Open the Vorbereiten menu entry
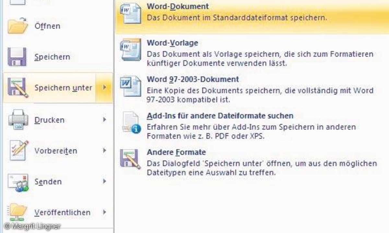389x233 pixels. (x=58, y=151)
